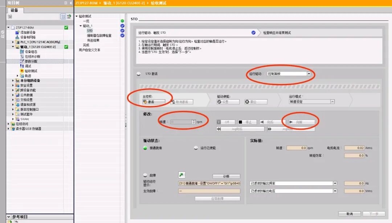Open 一览 in the navigation list
392x223 pixels.
[x=86, y=21]
